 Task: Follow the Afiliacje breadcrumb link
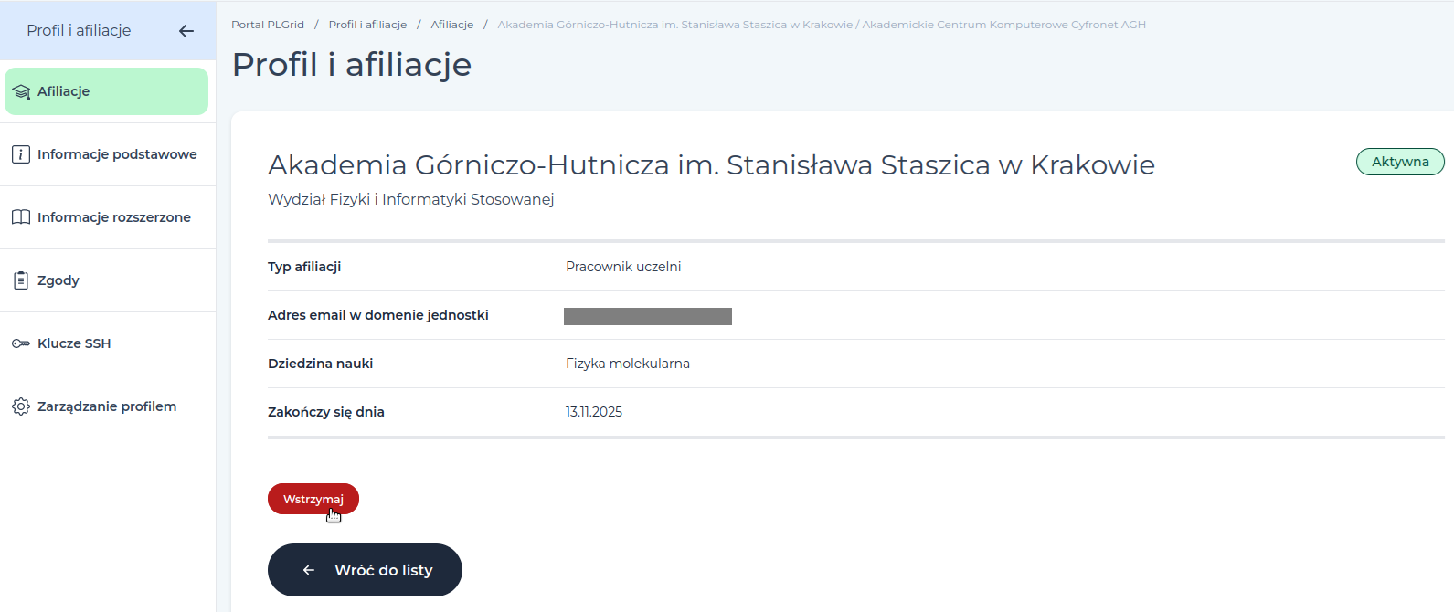coord(452,25)
